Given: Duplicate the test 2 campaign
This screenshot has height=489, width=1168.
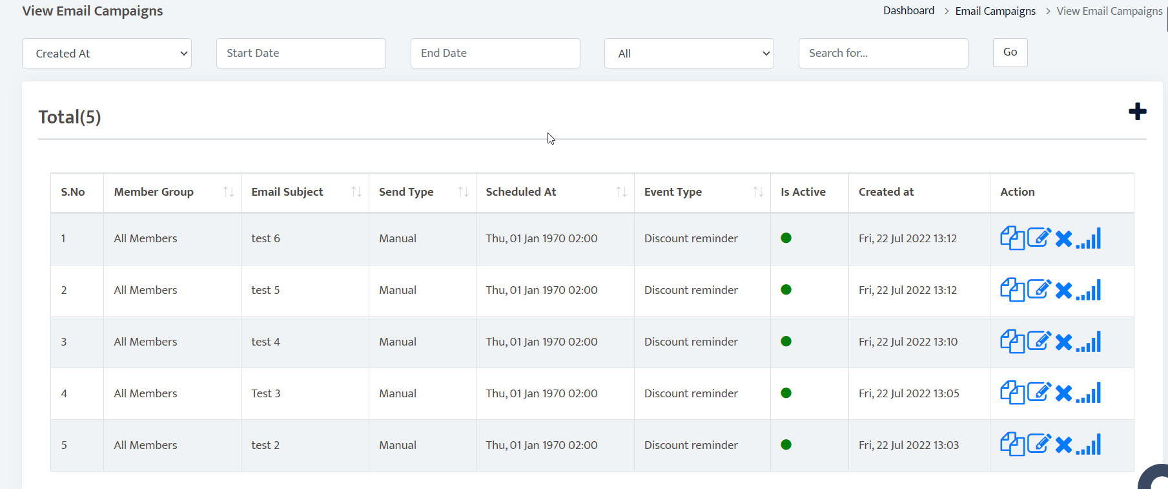Looking at the screenshot, I should [x=1012, y=444].
